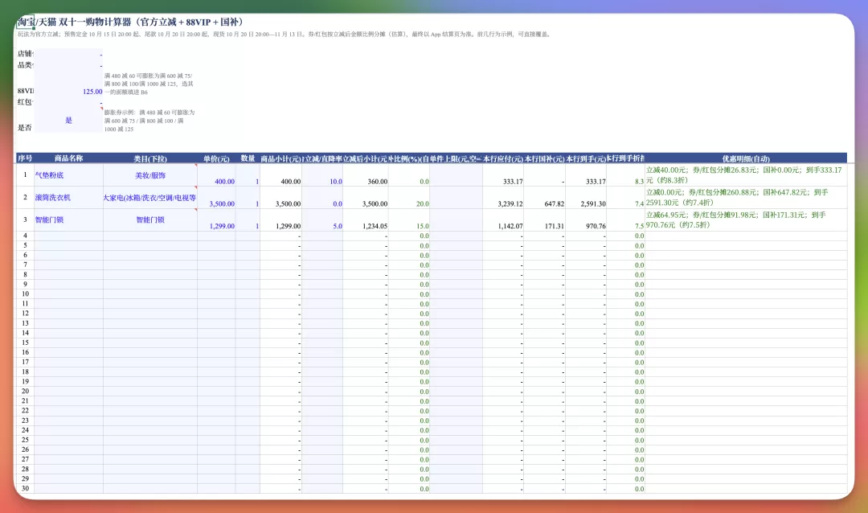This screenshot has height=513, width=868.
Task: Select the after-discount subtotal 1,234.05
Action: pos(366,220)
